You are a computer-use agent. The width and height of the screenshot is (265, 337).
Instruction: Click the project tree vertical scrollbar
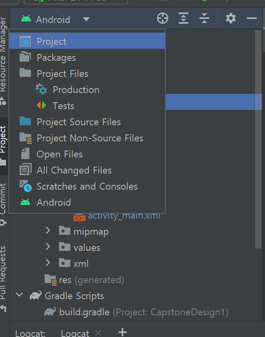258,139
